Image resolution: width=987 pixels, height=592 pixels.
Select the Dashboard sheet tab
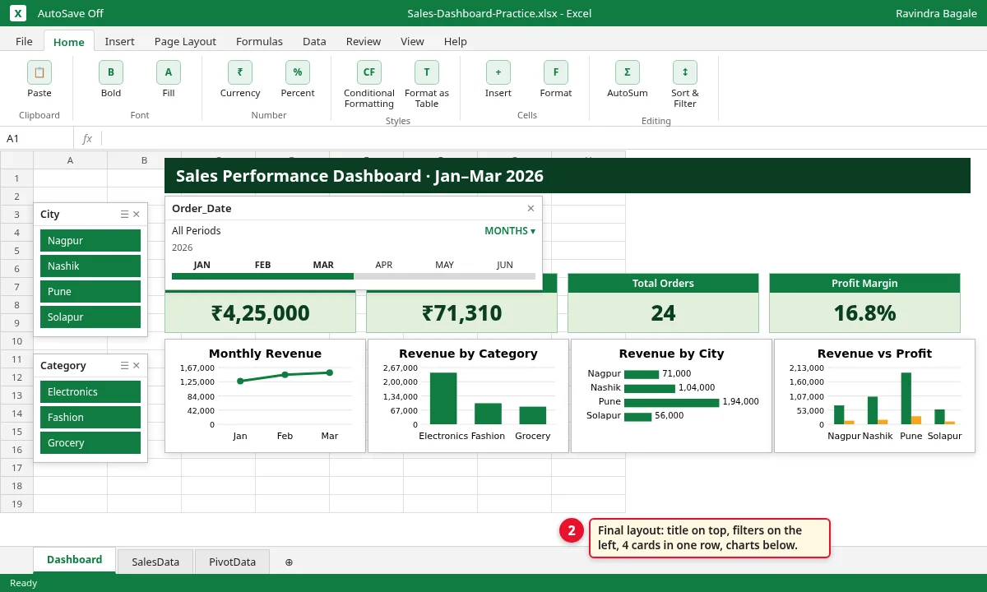point(74,560)
